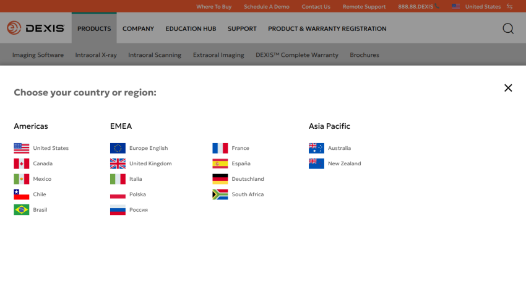The image size is (526, 296).
Task: Select the South Africa link
Action: pyautogui.click(x=248, y=194)
